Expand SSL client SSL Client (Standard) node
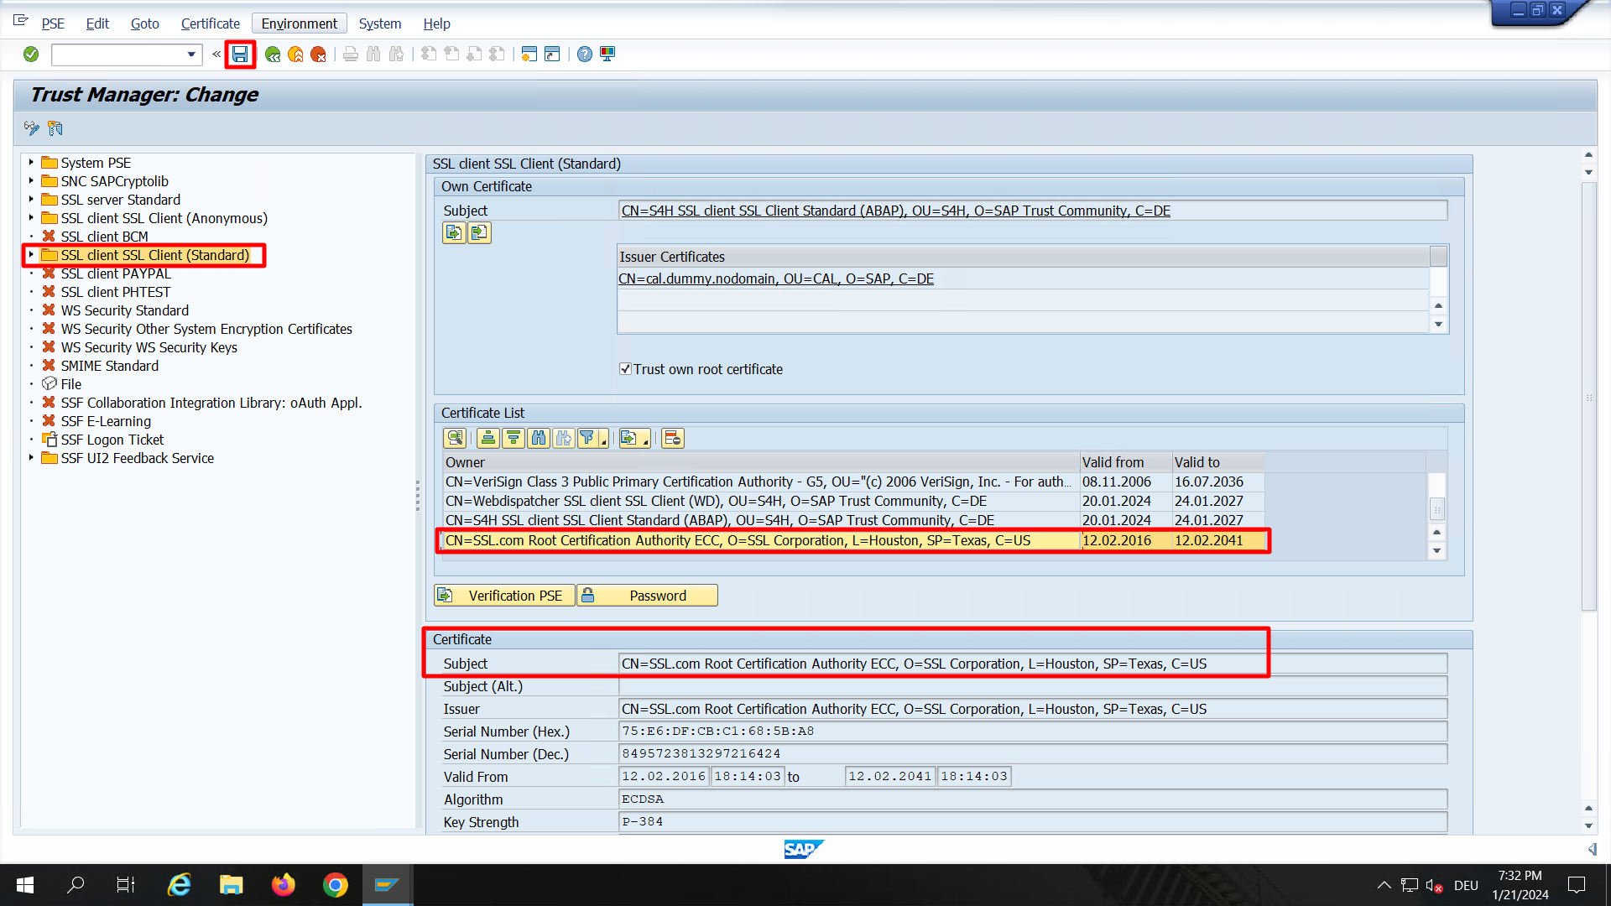1611x906 pixels. click(x=31, y=254)
